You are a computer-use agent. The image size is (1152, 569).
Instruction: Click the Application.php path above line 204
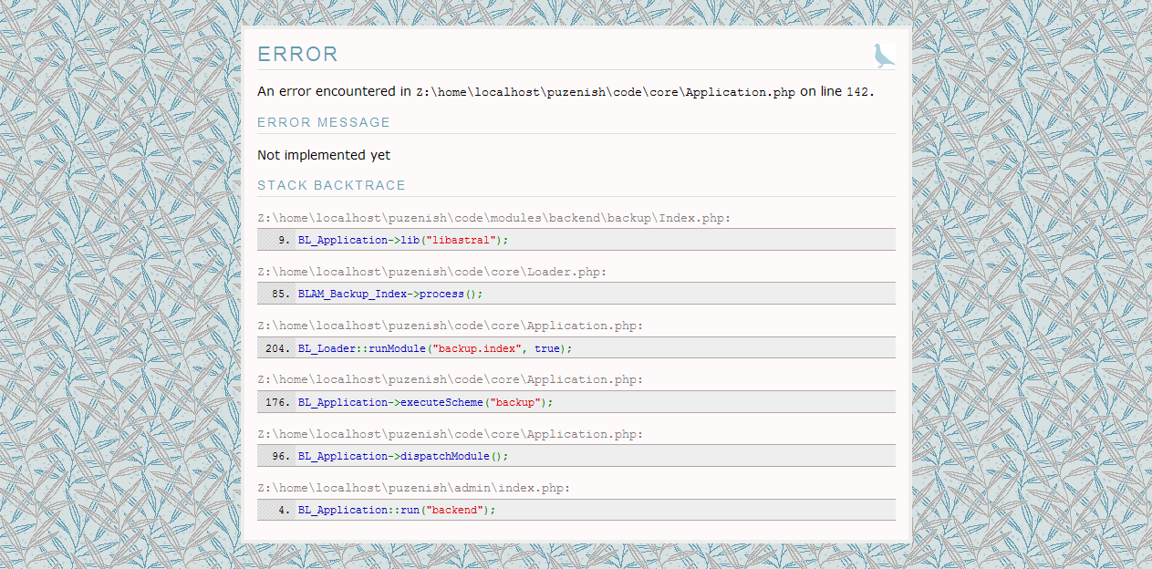(x=450, y=326)
